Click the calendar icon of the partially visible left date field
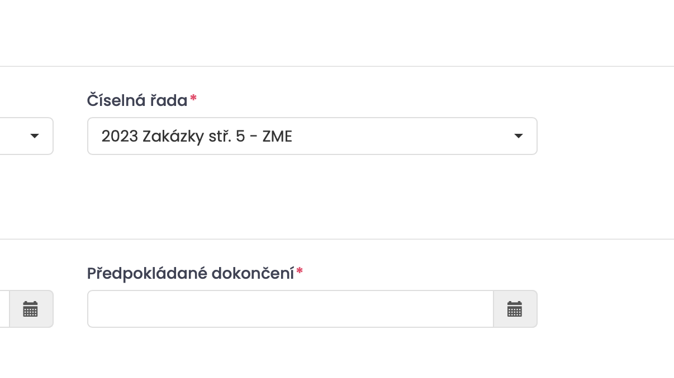The height and width of the screenshot is (378, 674). [x=31, y=309]
